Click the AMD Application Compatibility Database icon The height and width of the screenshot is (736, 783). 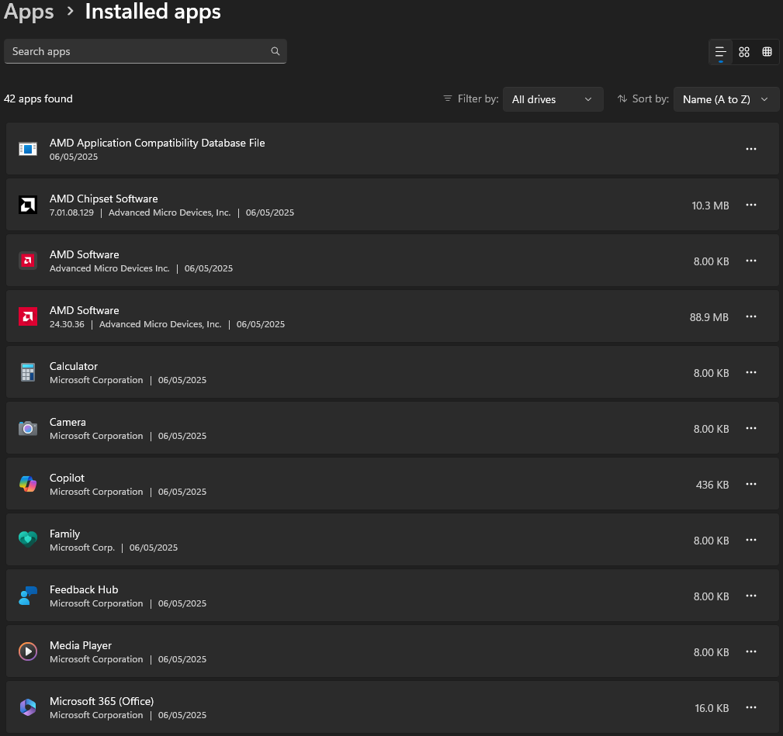pyautogui.click(x=28, y=149)
